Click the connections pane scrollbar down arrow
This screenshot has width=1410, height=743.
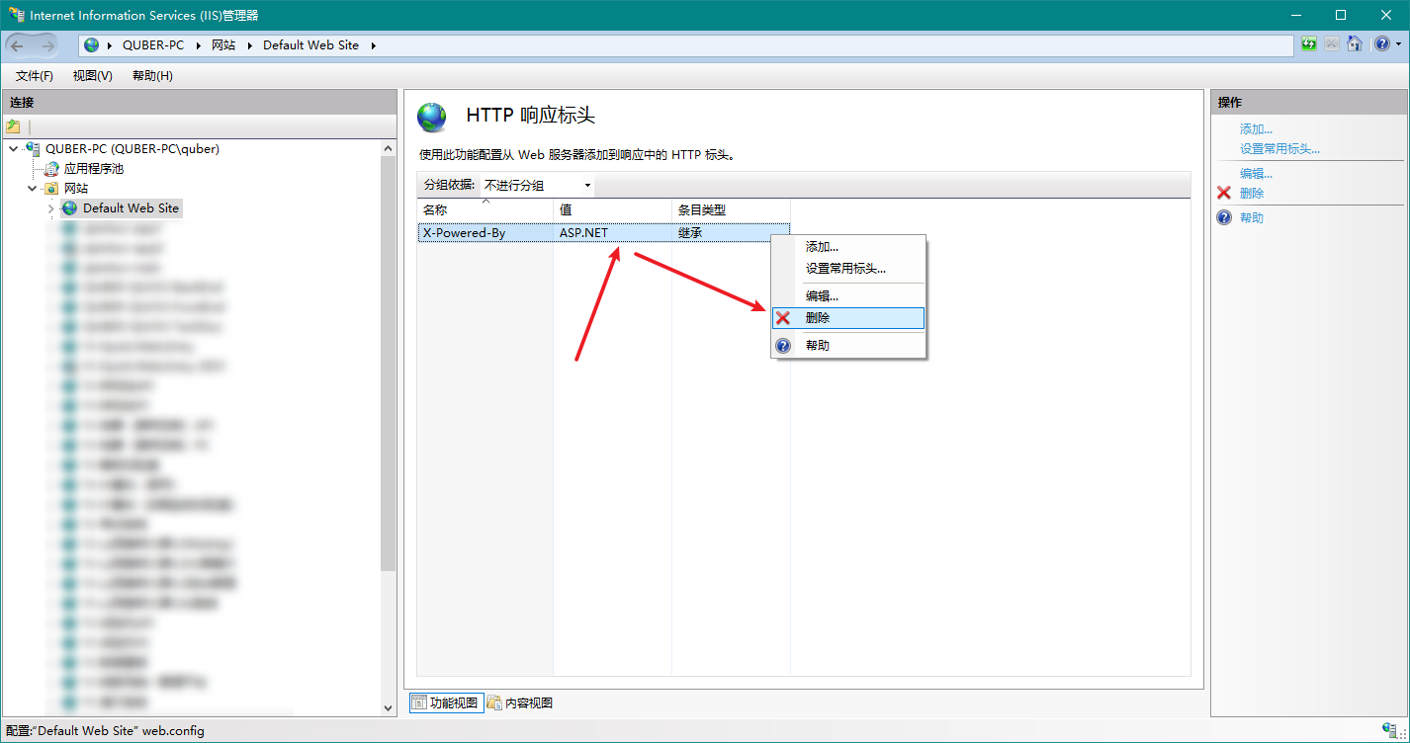point(388,707)
